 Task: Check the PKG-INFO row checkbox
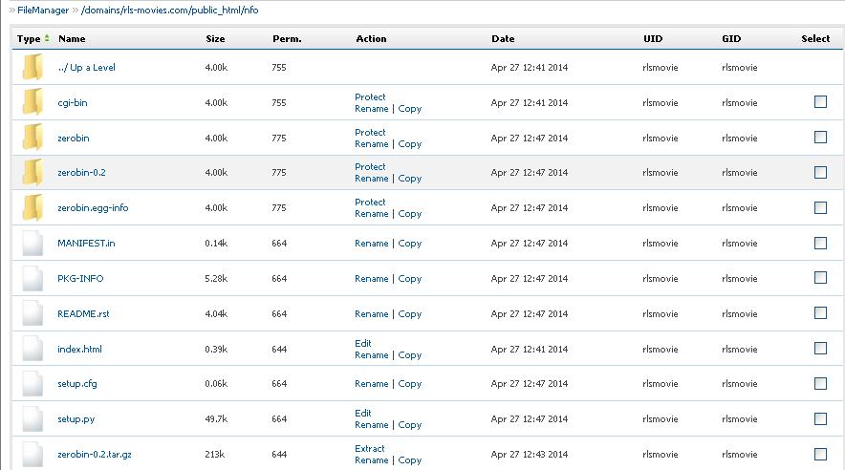tap(820, 278)
